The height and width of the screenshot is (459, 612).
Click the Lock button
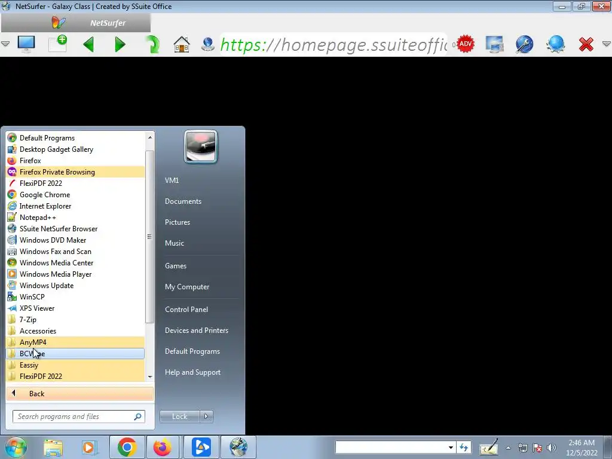pos(179,417)
